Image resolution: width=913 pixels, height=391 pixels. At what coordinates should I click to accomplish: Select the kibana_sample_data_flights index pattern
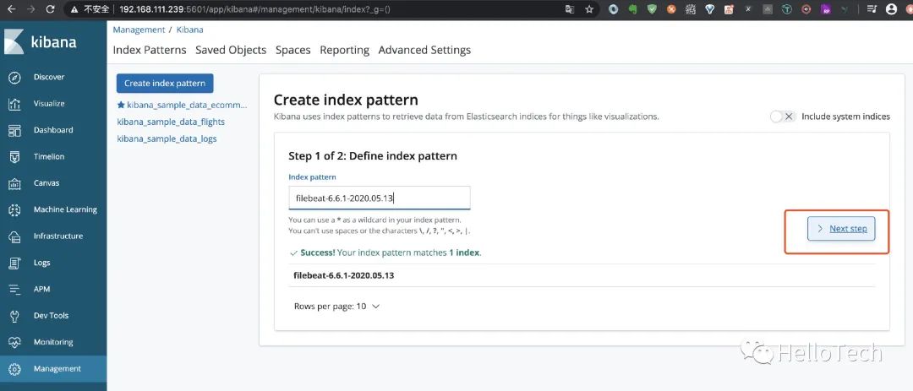(171, 122)
